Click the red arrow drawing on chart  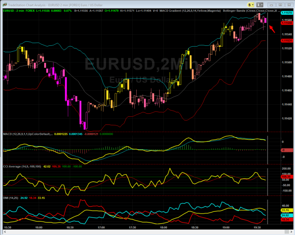click(x=272, y=29)
